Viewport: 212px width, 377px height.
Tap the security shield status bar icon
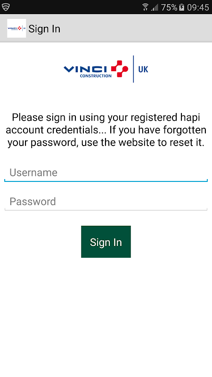pos(6,7)
